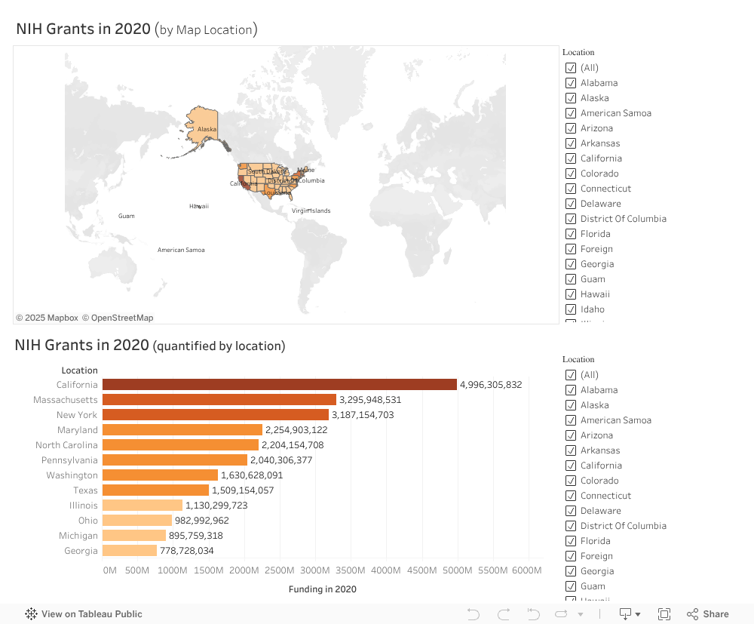
Task: Click the Download icon in toolbar
Action: pos(625,614)
